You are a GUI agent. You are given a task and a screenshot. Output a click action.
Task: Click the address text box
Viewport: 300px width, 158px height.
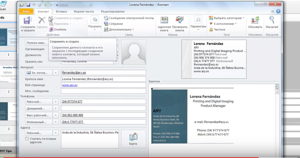(x=90, y=139)
